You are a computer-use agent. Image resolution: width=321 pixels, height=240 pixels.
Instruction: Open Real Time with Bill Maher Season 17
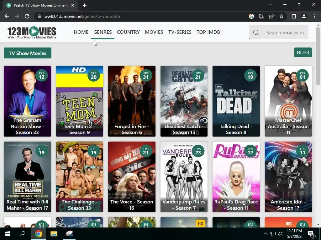click(28, 177)
